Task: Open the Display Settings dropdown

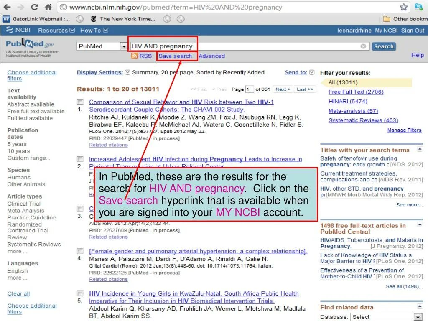Action: (104, 72)
